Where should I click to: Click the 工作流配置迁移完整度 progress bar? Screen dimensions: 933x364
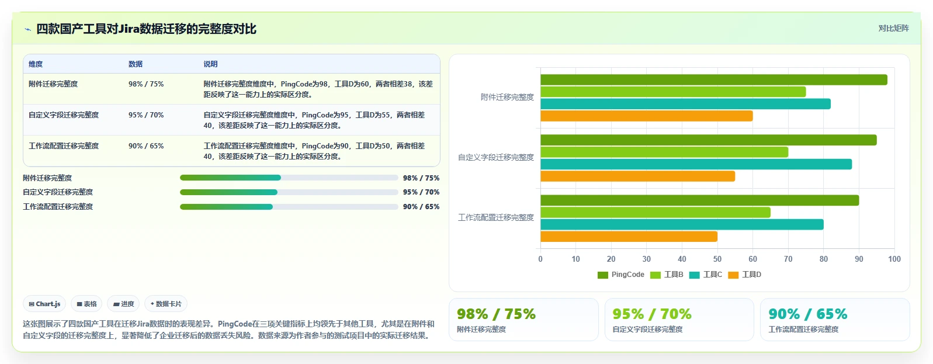[x=289, y=207]
